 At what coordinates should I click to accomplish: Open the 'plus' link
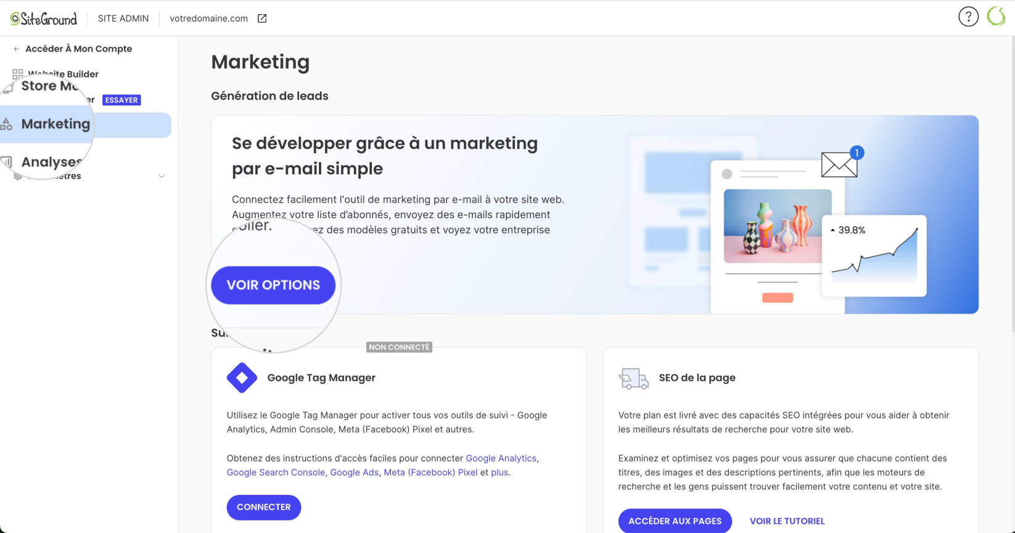point(499,473)
